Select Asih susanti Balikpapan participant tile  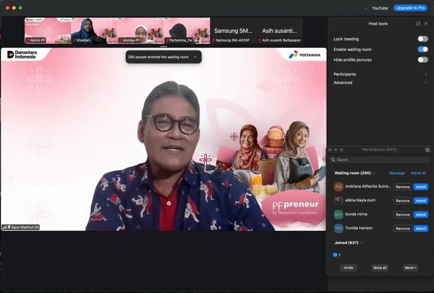(280, 30)
